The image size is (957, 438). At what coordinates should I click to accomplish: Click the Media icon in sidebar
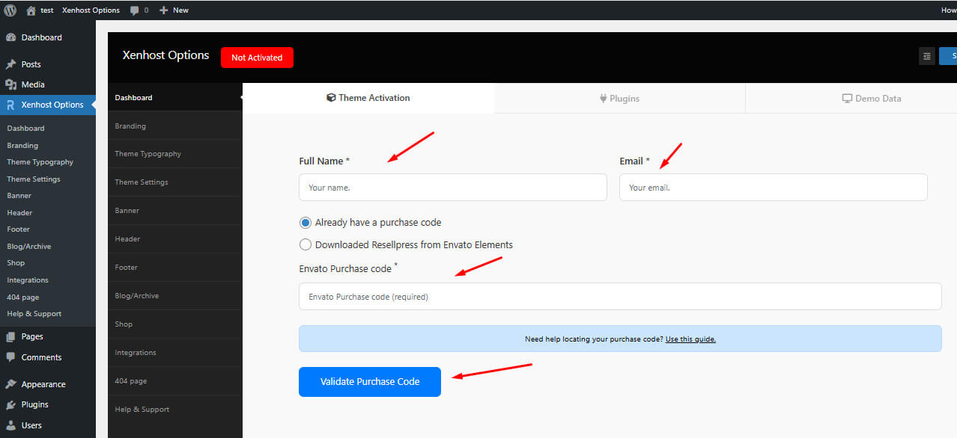click(10, 84)
